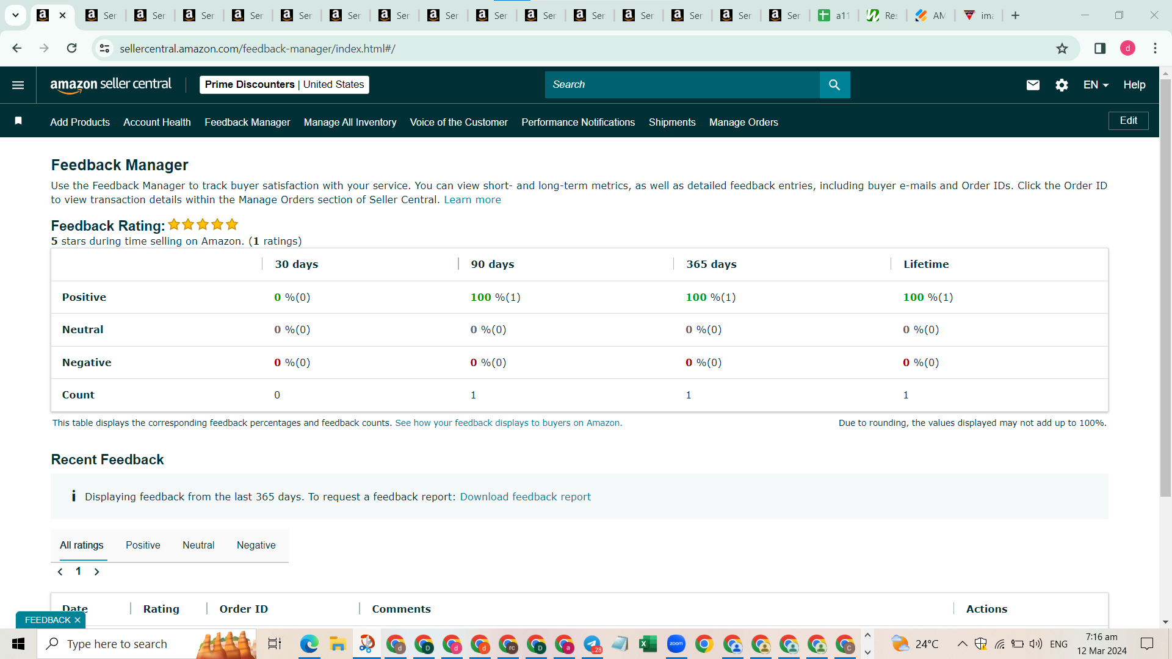Bookmark this page with the star icon
Image resolution: width=1172 pixels, height=659 pixels.
coord(1062,48)
